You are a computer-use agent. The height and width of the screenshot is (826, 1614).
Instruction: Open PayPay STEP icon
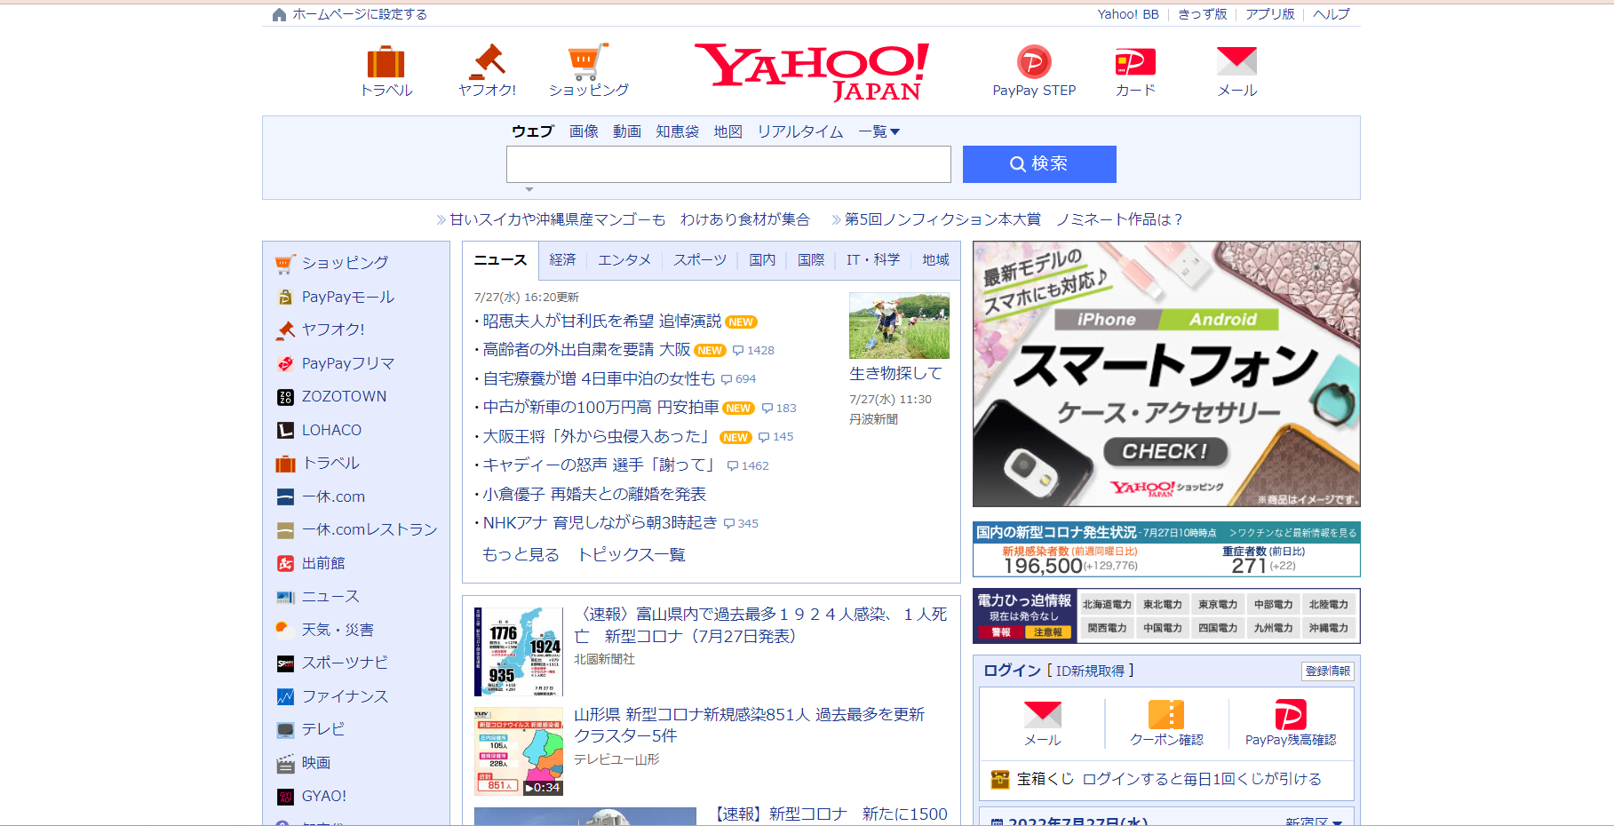point(1034,61)
